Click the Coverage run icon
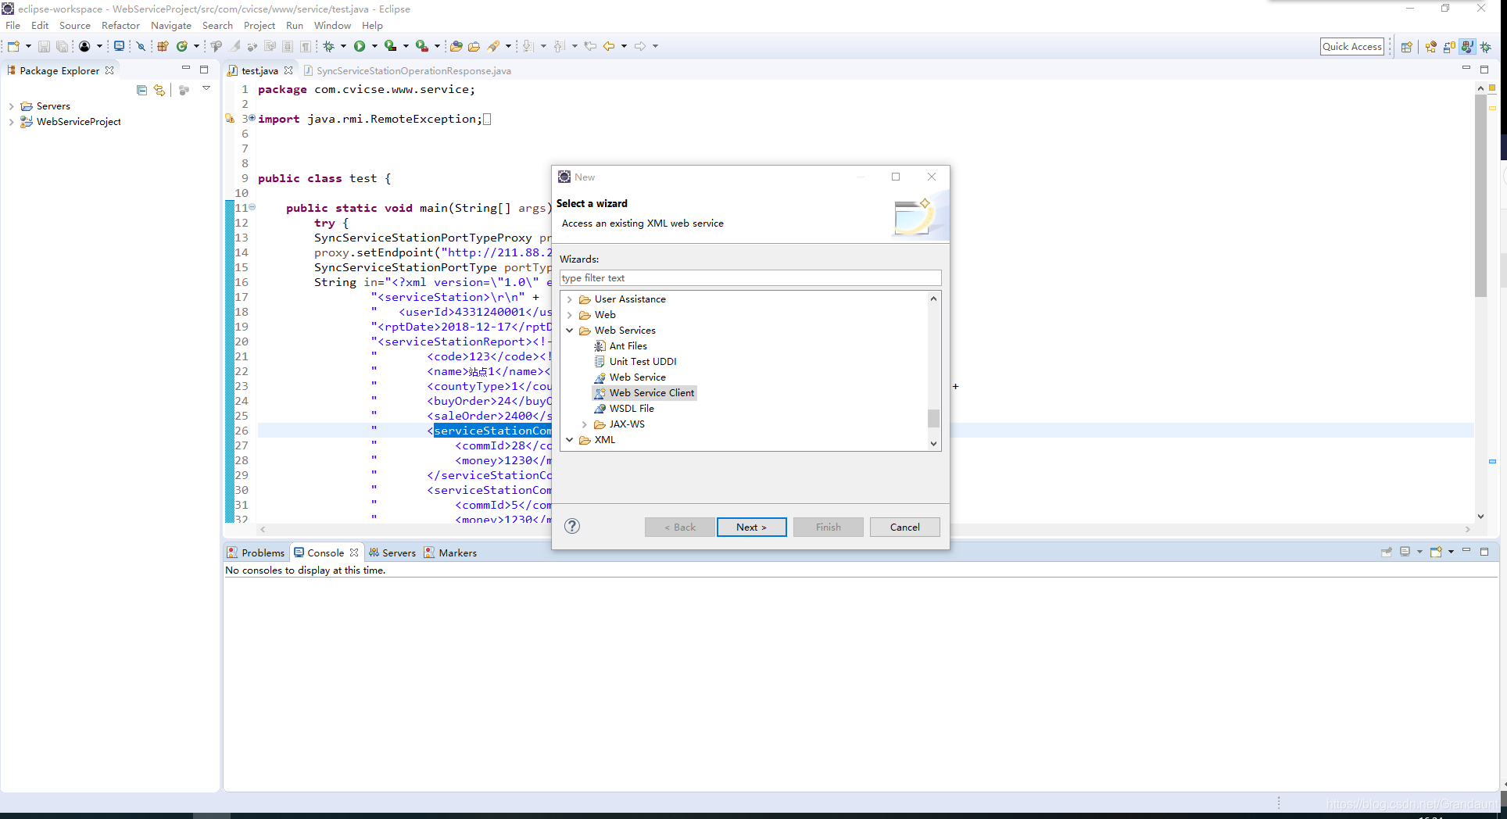Viewport: 1507px width, 819px height. click(390, 46)
